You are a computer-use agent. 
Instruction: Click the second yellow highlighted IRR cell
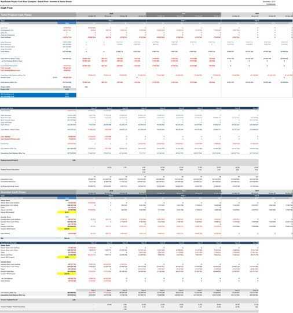67,229
